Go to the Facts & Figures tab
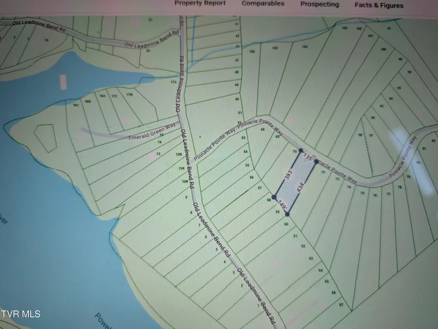Viewport: 438px width, 329px height. (x=379, y=6)
